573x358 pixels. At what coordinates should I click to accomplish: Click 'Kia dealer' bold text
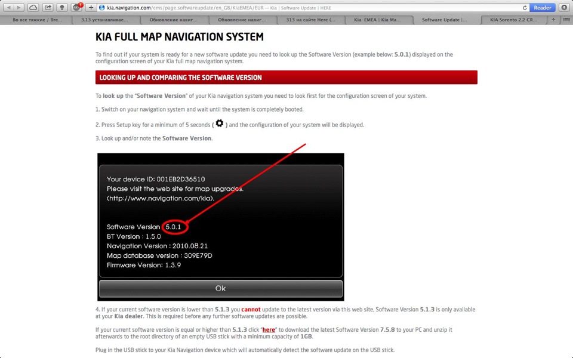(x=129, y=316)
